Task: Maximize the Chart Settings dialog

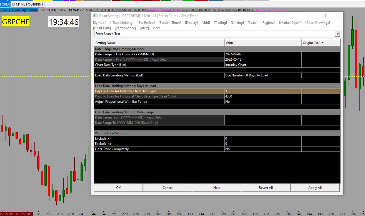Action: click(324, 16)
